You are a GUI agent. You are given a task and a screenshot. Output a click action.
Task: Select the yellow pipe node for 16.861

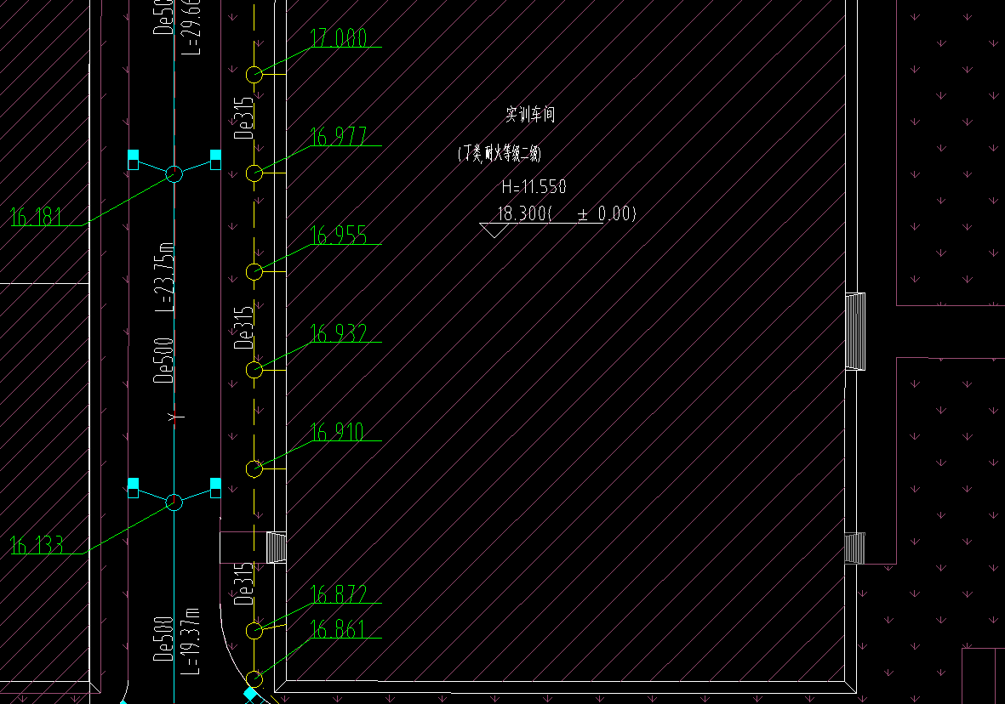(x=254, y=678)
